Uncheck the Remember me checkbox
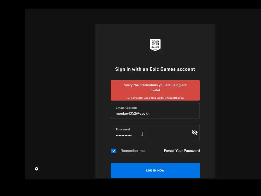 tap(114, 151)
